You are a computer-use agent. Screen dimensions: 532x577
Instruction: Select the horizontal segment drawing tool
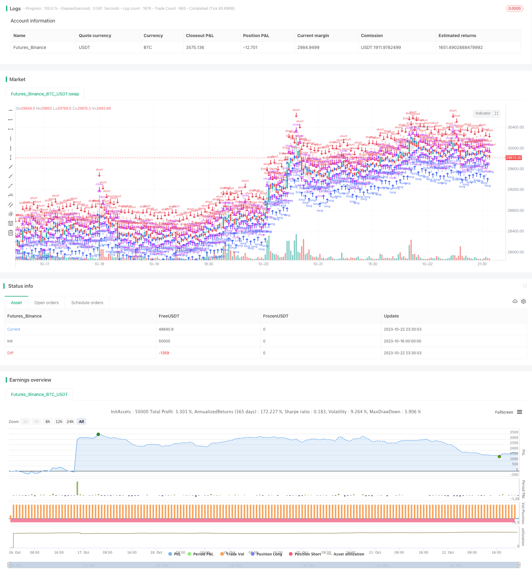11,129
